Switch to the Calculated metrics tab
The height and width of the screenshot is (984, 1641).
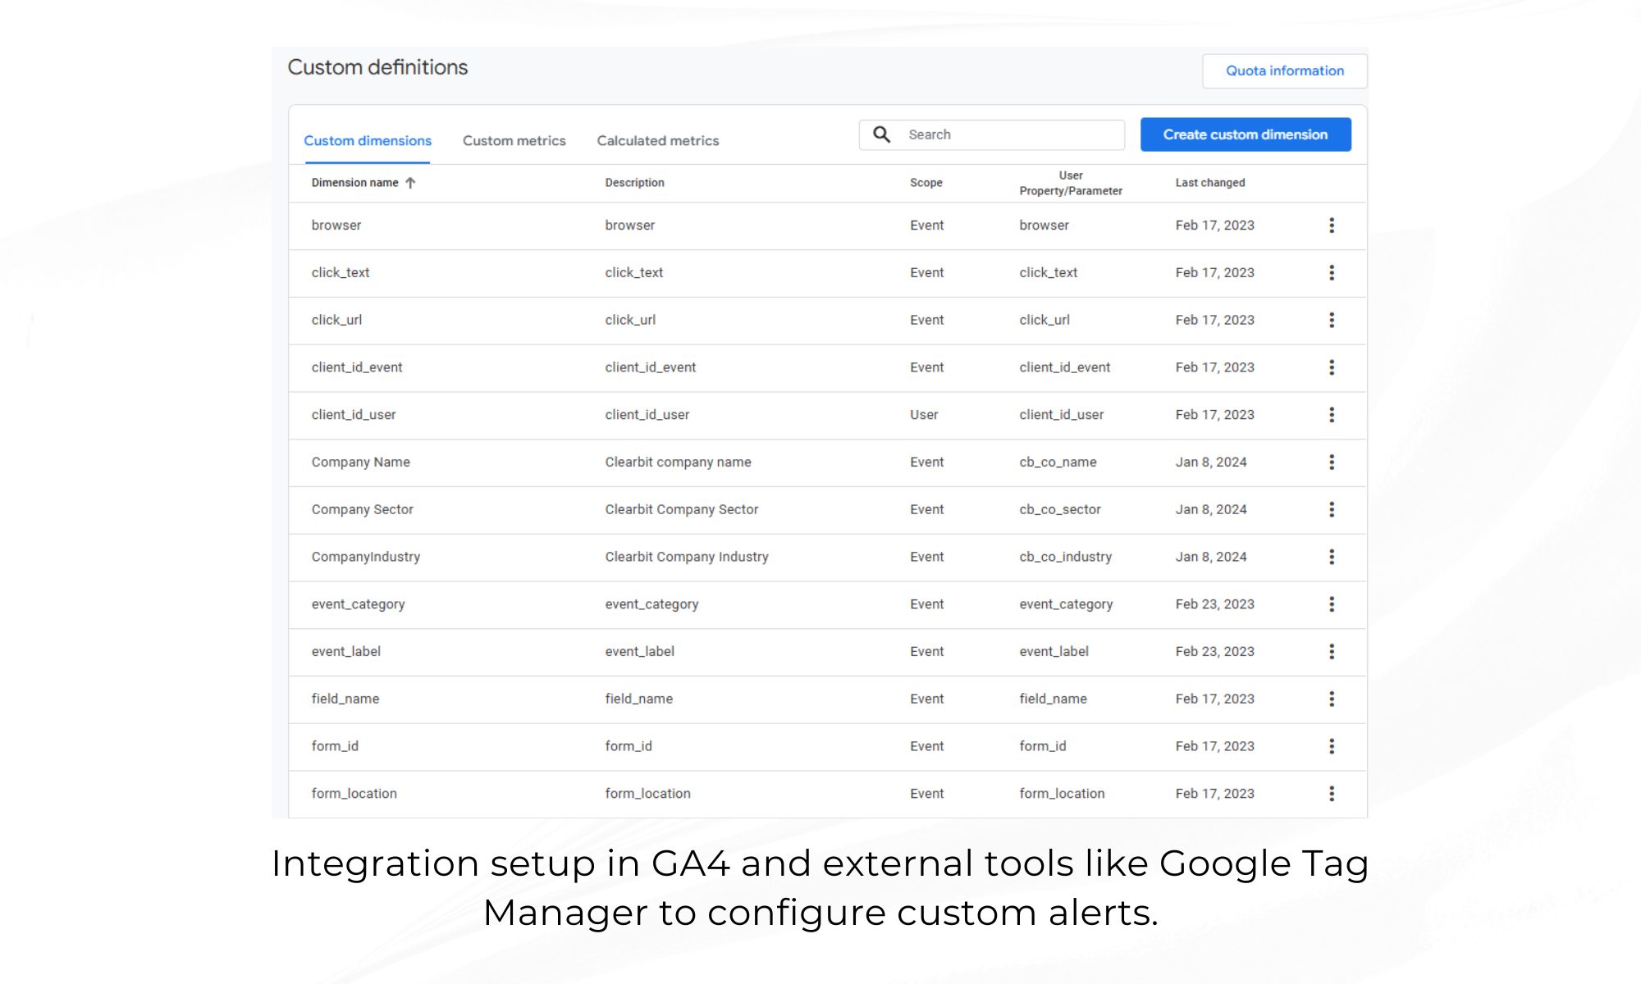pyautogui.click(x=657, y=141)
